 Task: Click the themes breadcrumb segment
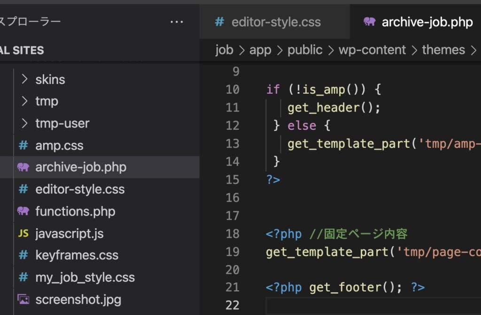tap(443, 50)
